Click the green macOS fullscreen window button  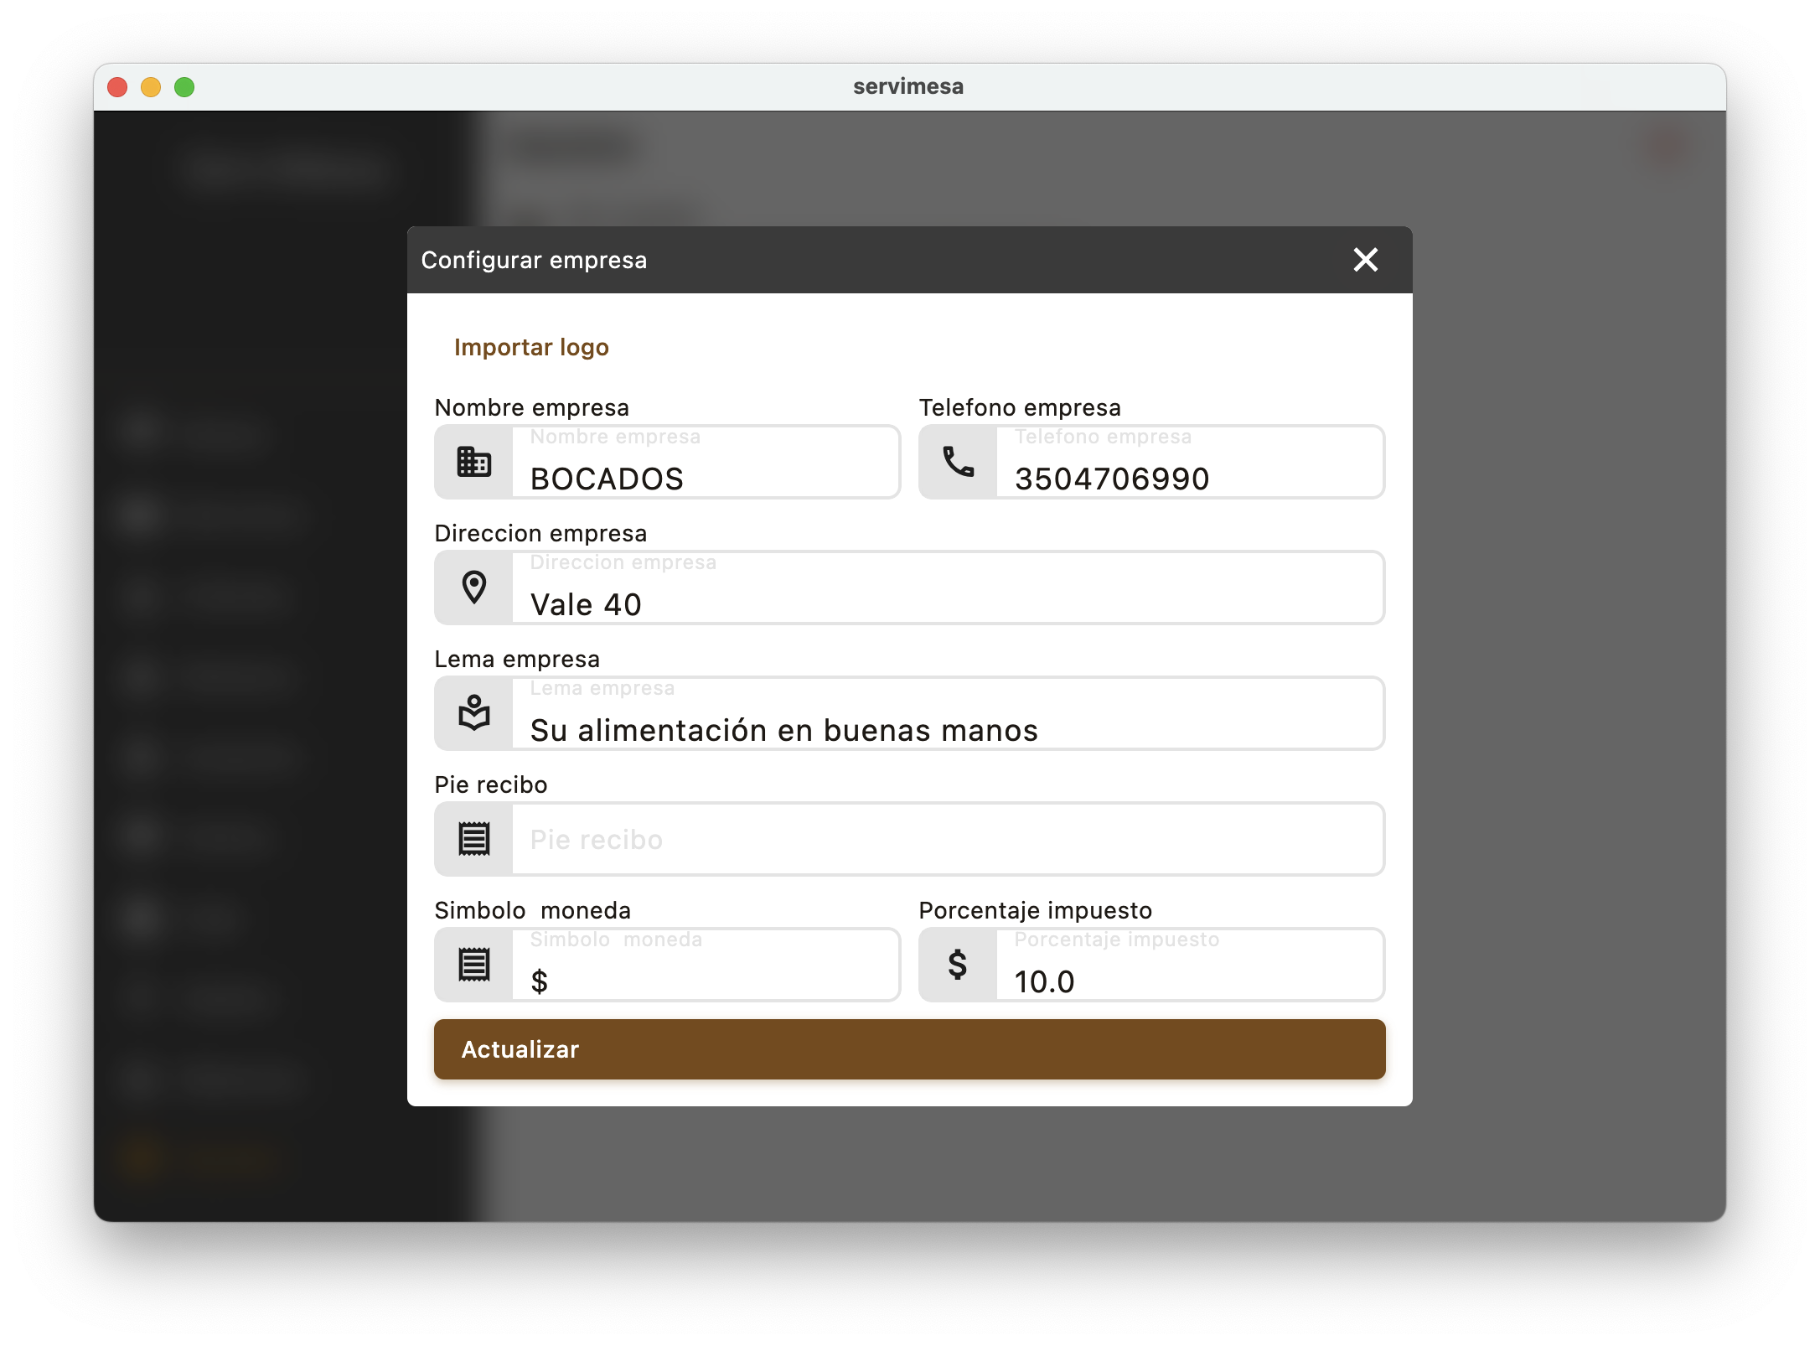(184, 87)
